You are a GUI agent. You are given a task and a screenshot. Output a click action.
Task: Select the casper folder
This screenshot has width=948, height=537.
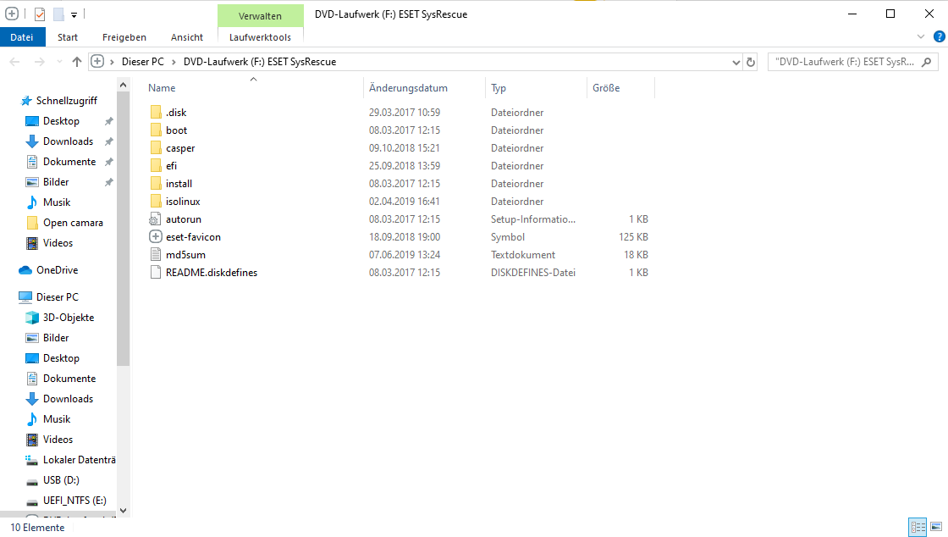pos(180,148)
